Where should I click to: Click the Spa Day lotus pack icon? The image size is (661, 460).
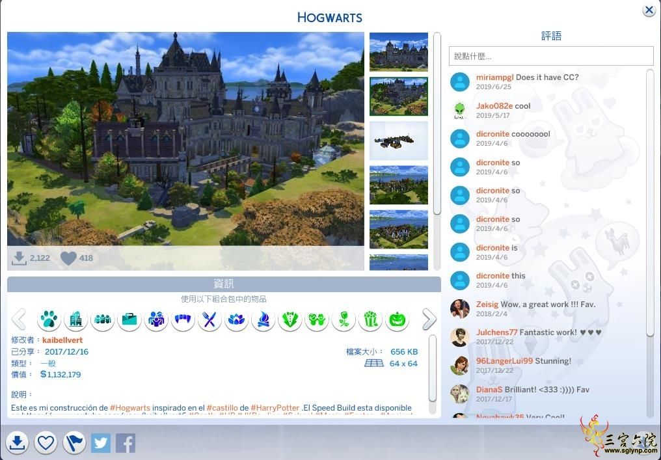tap(237, 319)
